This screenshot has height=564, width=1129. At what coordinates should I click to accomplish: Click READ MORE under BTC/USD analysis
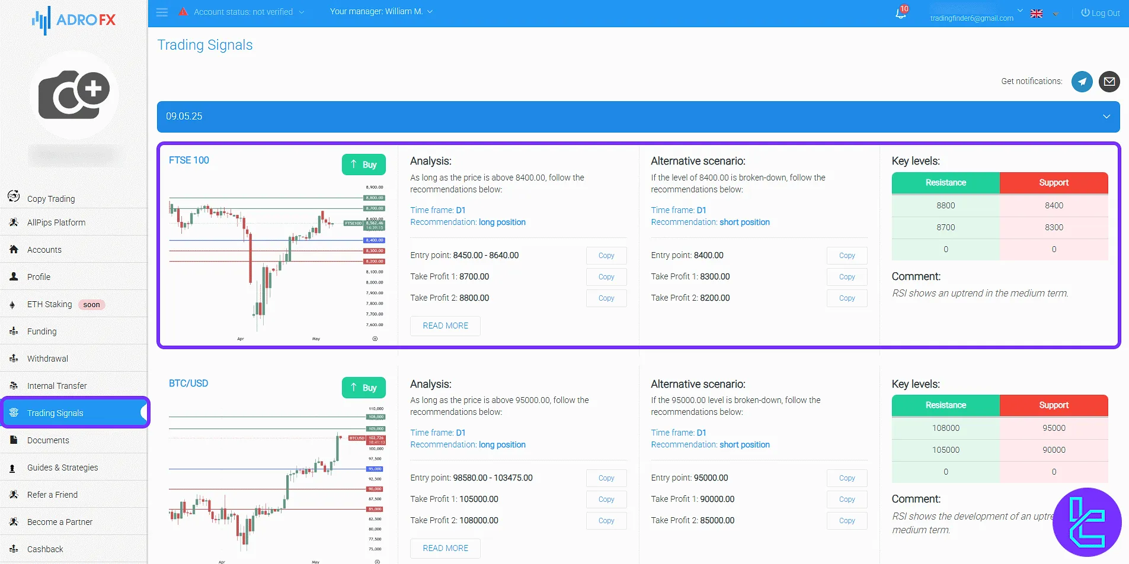(x=445, y=549)
